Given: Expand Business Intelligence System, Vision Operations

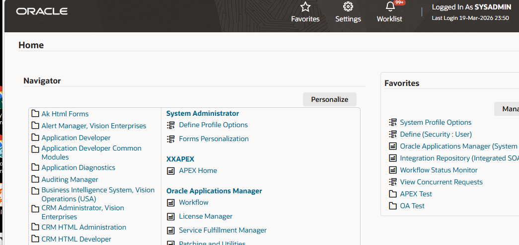Looking at the screenshot, I should pos(98,194).
